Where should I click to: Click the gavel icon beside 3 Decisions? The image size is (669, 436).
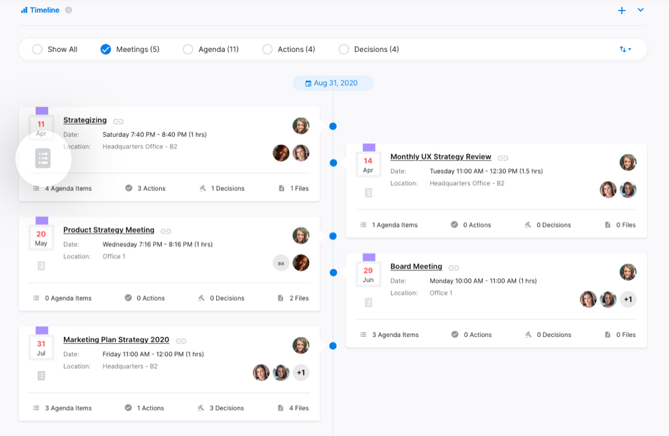coord(201,408)
